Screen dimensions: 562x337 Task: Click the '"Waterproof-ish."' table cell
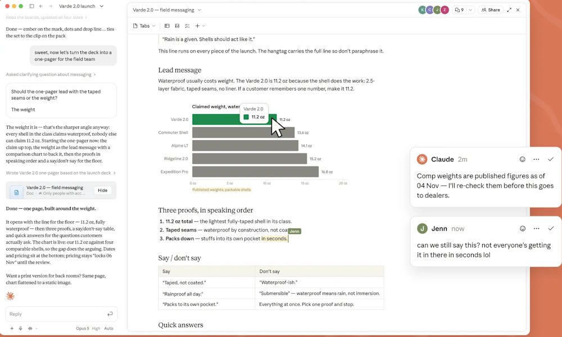coord(319,282)
